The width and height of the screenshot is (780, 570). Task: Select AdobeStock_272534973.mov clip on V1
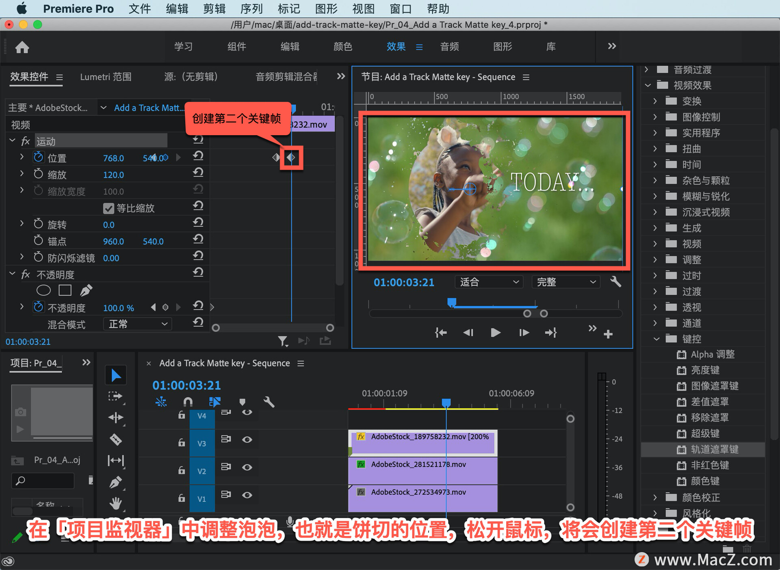click(x=423, y=499)
